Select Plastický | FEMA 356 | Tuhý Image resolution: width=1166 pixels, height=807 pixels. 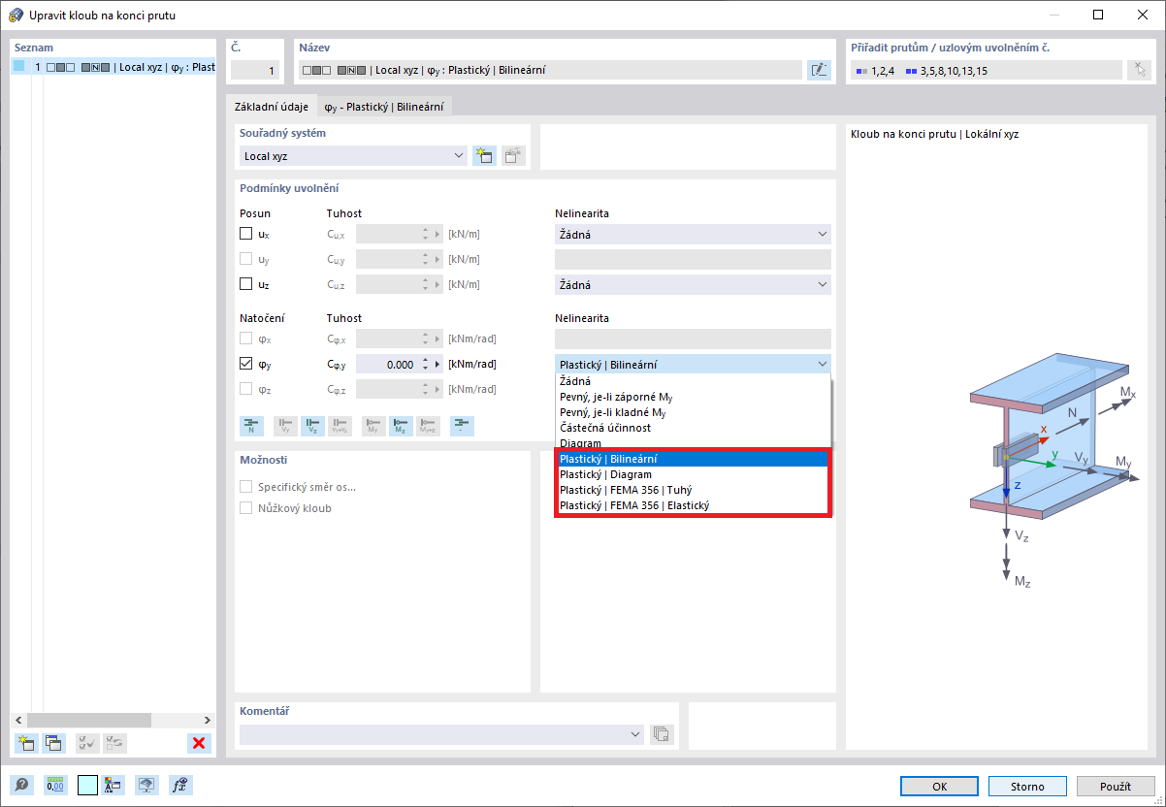(x=693, y=490)
